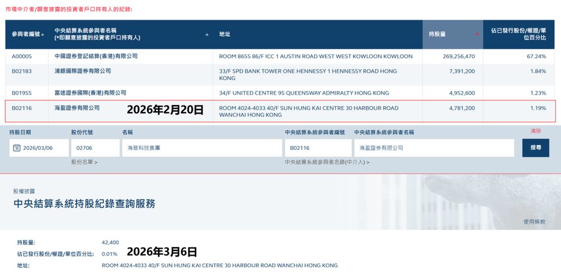Select participant ID B02183 cell

click(x=22, y=71)
